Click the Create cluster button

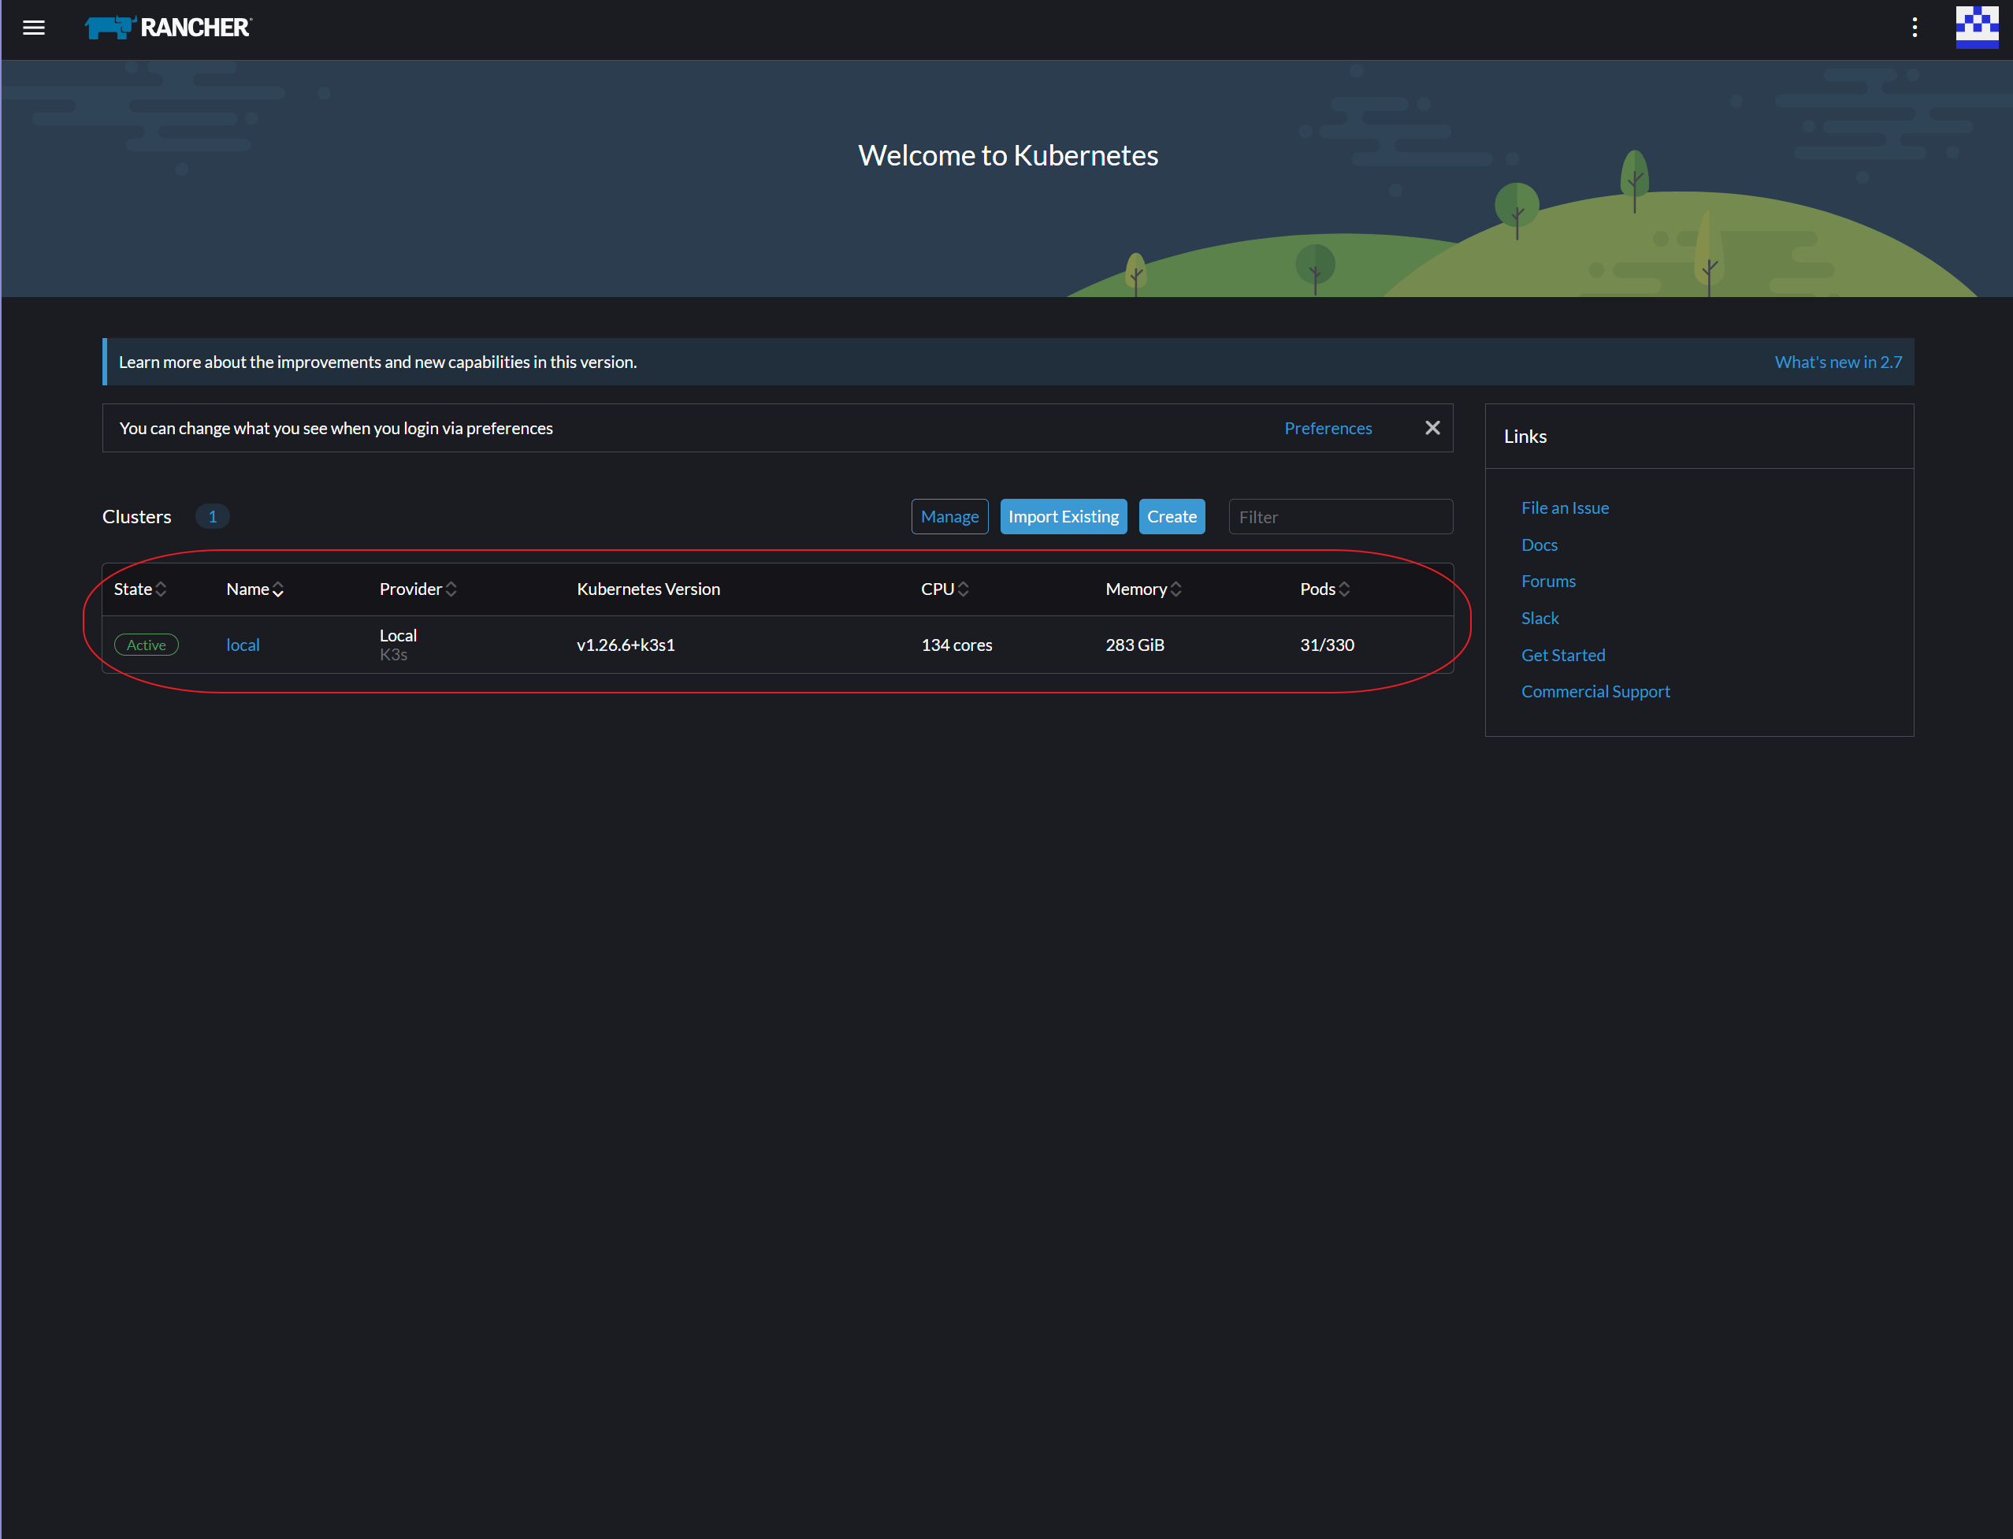tap(1172, 517)
